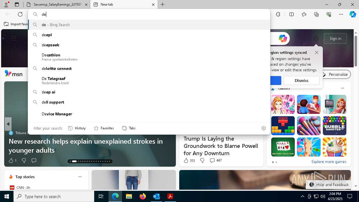Screen dimensions: 359x202
Task: Open Browser essentials heart icon
Action: [x=329, y=14]
